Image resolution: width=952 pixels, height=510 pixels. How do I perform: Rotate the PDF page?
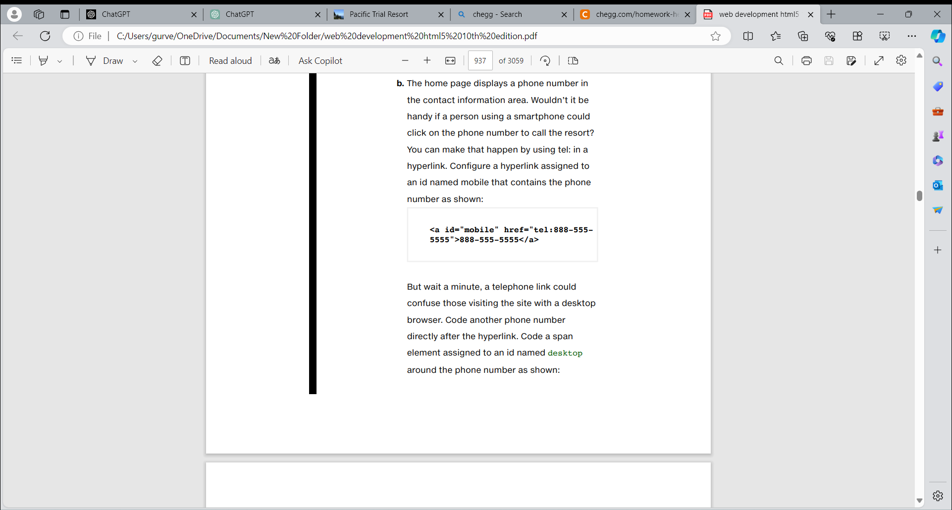pos(544,60)
